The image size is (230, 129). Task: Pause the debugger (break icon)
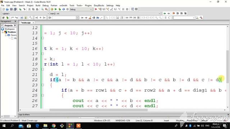tap(123, 9)
